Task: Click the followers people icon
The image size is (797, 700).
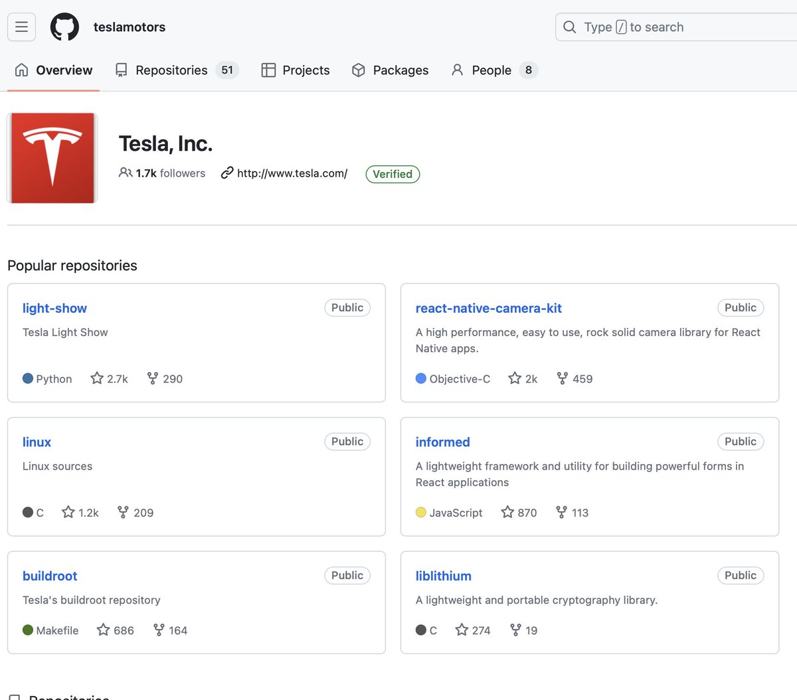Action: coord(126,173)
